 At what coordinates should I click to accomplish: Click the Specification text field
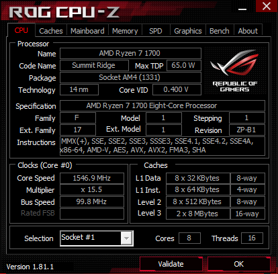click(163, 105)
